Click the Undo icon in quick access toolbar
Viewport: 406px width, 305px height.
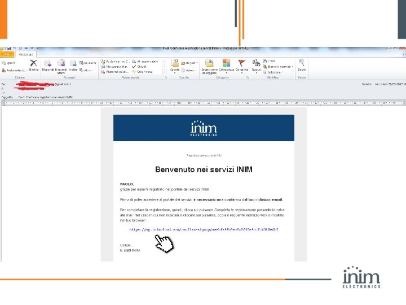click(x=15, y=48)
